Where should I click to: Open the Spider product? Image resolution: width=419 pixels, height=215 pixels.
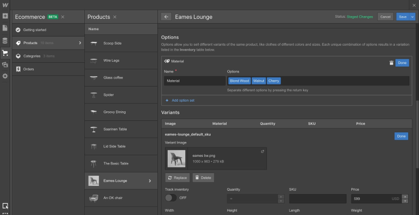(121, 95)
